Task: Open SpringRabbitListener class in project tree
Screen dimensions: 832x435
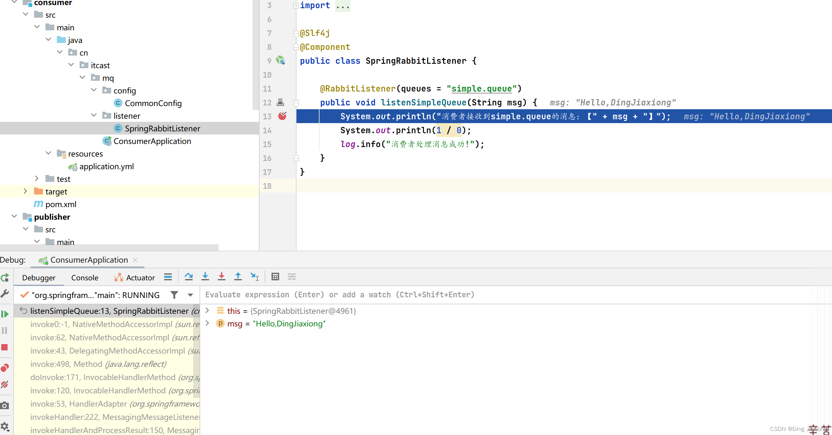Action: tap(157, 128)
